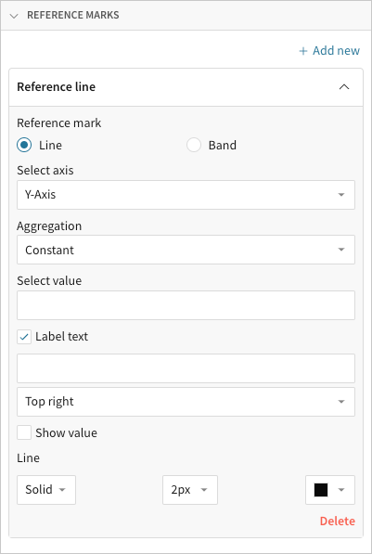
Task: Uncheck the Label text checkbox
Action: click(24, 337)
